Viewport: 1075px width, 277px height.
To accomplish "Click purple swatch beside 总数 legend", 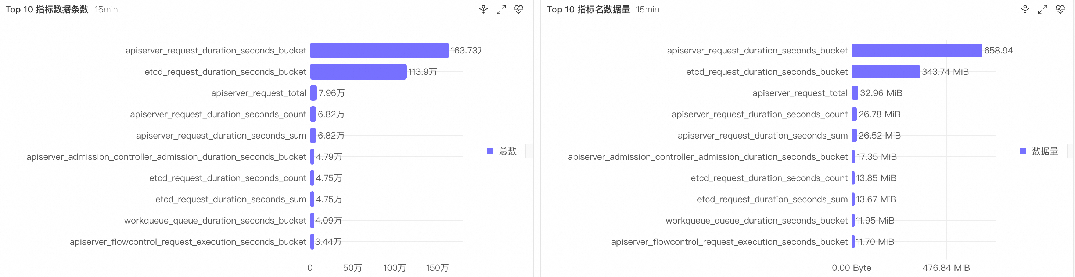I will pos(490,151).
